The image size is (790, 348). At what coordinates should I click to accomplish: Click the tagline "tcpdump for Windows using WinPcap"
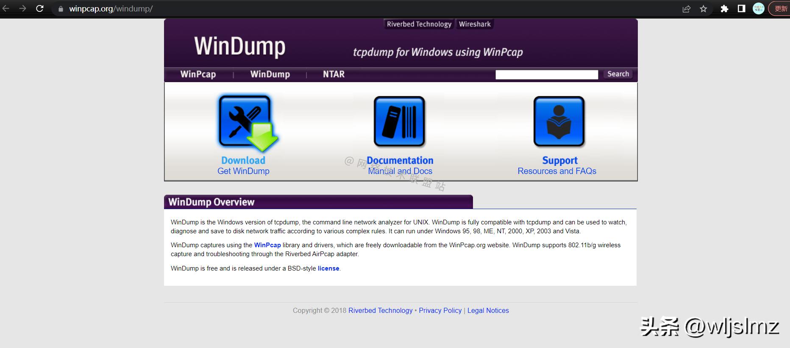[438, 52]
